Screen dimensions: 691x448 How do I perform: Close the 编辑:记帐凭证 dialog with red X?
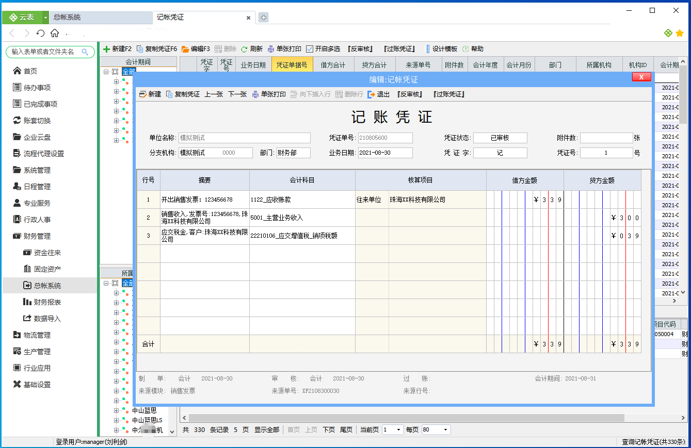tap(641, 77)
